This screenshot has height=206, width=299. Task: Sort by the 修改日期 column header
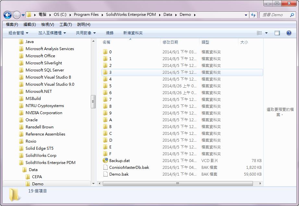click(170, 42)
